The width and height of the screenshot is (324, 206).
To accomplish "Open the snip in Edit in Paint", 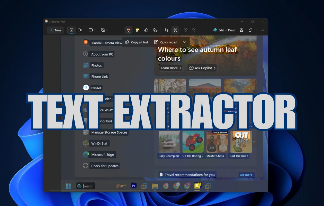I will (224, 30).
